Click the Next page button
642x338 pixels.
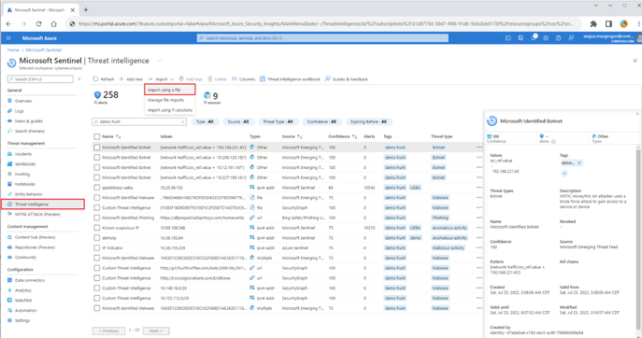pos(156,331)
